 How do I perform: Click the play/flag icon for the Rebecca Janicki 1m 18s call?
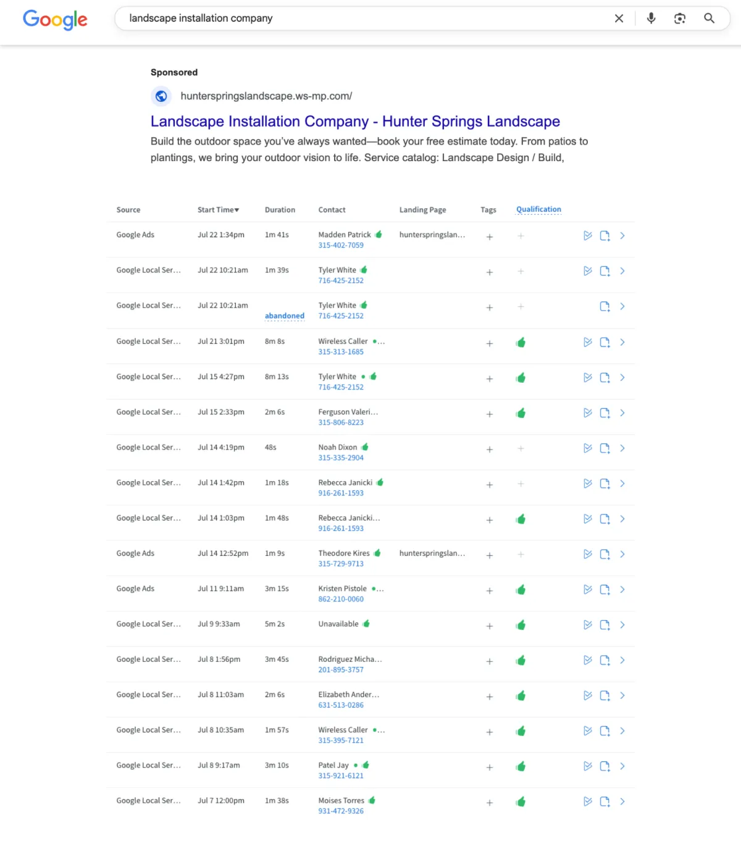pos(588,484)
